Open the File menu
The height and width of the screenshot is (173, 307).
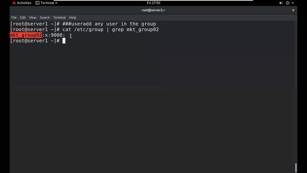click(x=14, y=17)
